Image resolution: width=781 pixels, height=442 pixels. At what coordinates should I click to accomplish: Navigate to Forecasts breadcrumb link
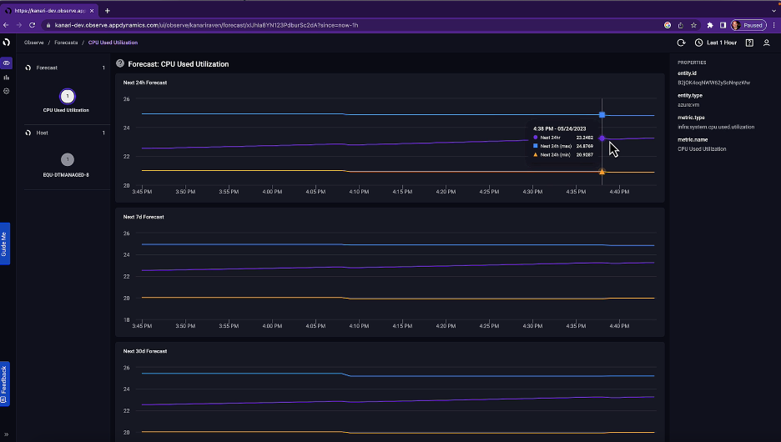(x=66, y=43)
